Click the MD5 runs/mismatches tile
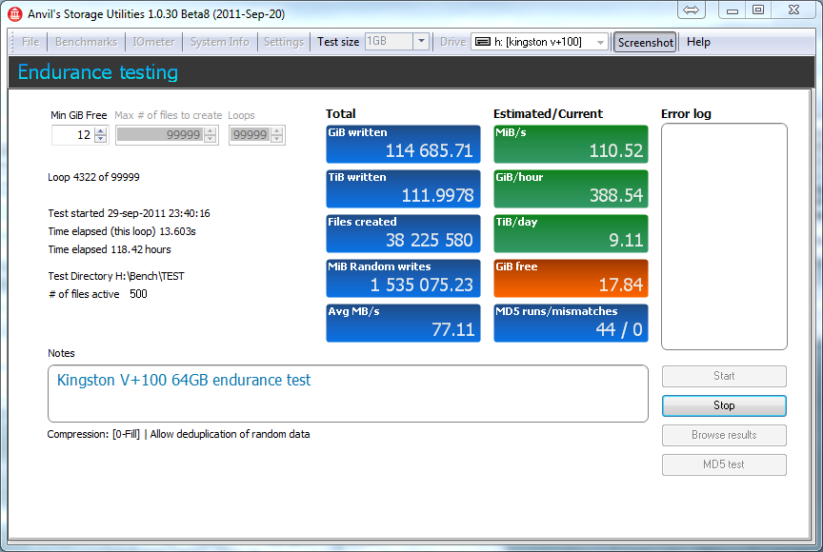 click(x=571, y=323)
